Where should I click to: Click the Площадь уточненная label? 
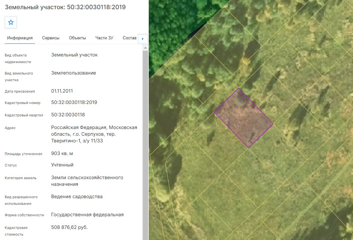coord(23,154)
